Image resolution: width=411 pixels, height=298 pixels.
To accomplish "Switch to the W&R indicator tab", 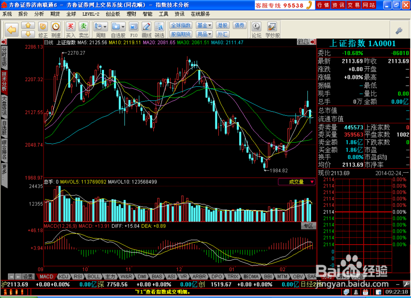I will [126, 277].
